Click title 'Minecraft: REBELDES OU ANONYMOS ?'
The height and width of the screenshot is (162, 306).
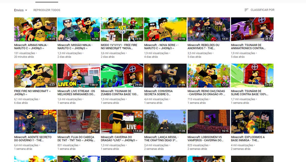pos(203,47)
